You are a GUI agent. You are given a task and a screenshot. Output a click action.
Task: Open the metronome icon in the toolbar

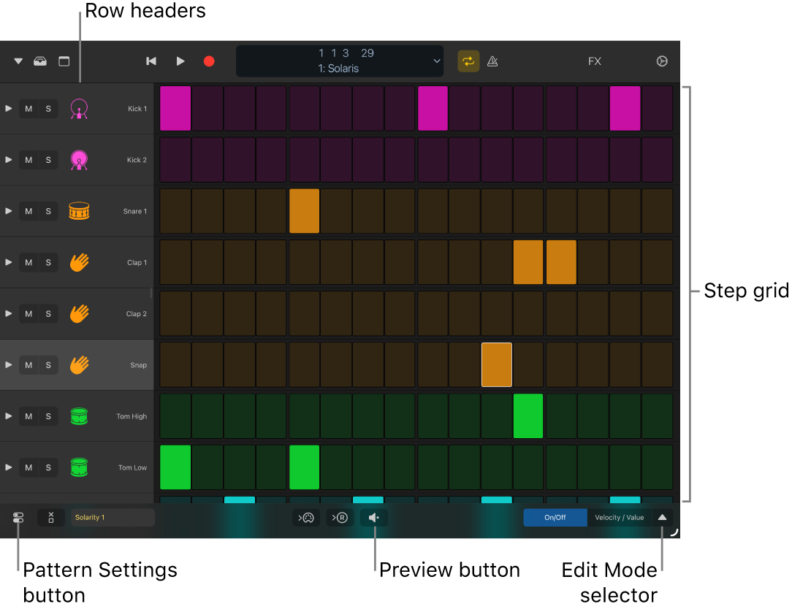pos(492,61)
